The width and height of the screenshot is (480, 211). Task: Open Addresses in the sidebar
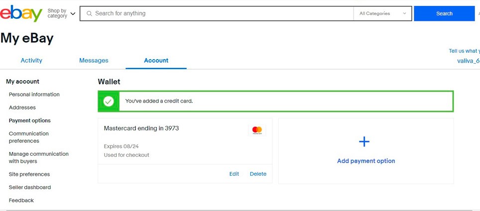(x=22, y=107)
